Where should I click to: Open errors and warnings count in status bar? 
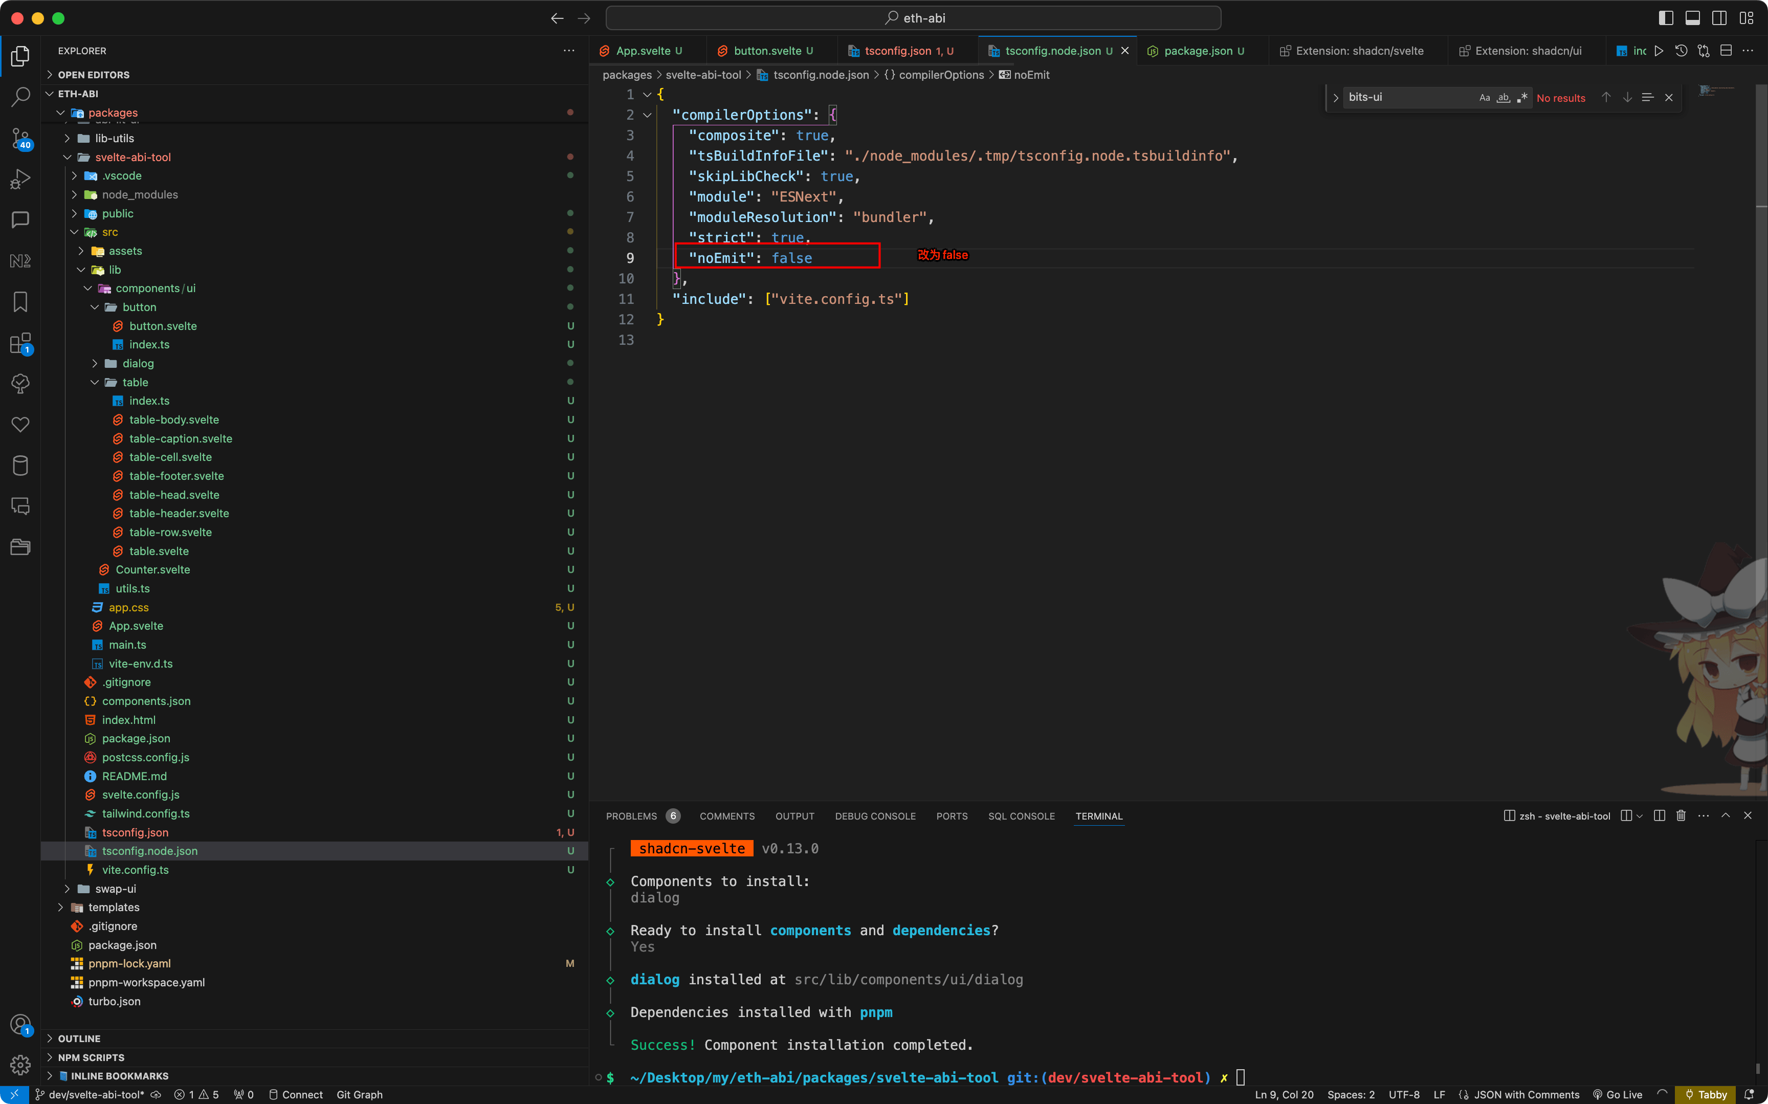click(197, 1094)
